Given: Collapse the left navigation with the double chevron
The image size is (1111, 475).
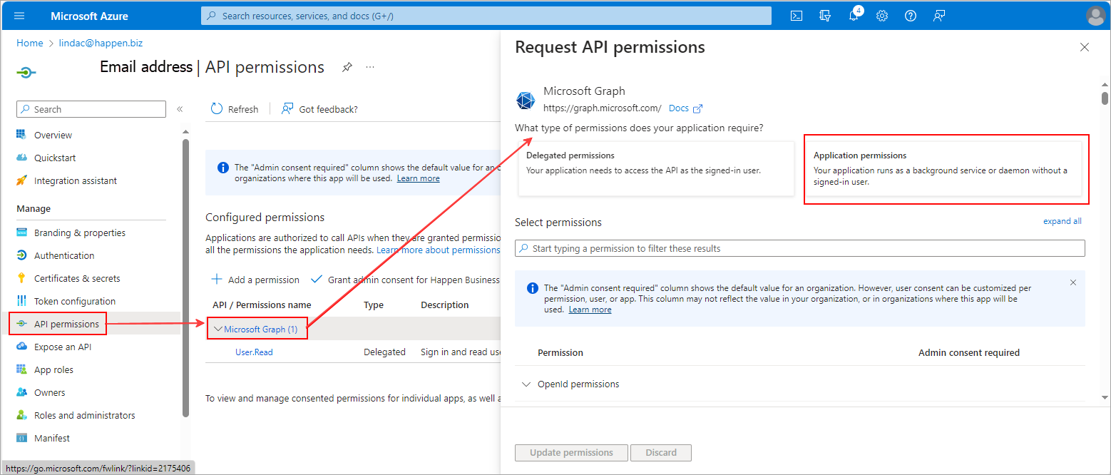Looking at the screenshot, I should click(180, 109).
